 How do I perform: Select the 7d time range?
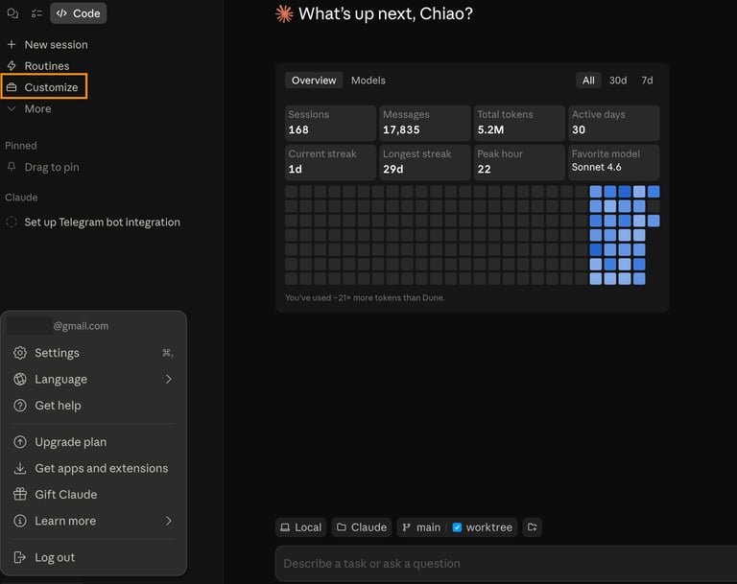tap(647, 81)
